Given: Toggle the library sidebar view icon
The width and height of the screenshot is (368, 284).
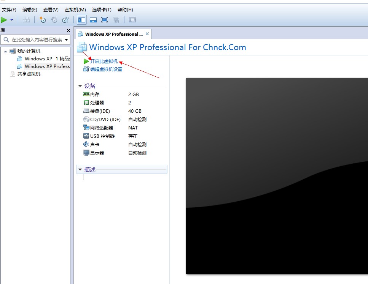Looking at the screenshot, I should point(81,20).
